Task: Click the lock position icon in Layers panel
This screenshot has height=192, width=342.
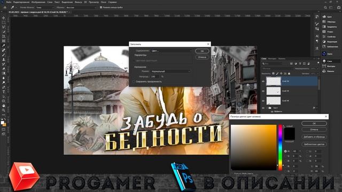Action: pos(281,74)
